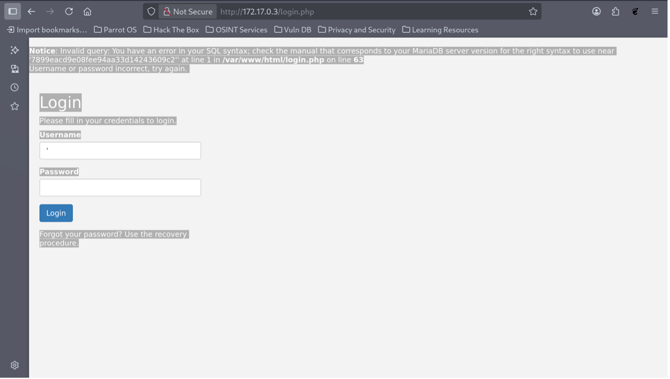Click inside the Password field
This screenshot has width=670, height=379.
[x=120, y=188]
